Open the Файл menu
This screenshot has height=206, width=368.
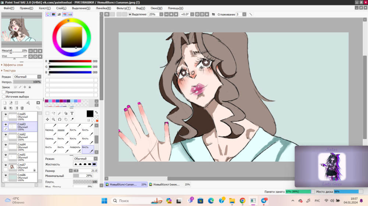pos(9,8)
